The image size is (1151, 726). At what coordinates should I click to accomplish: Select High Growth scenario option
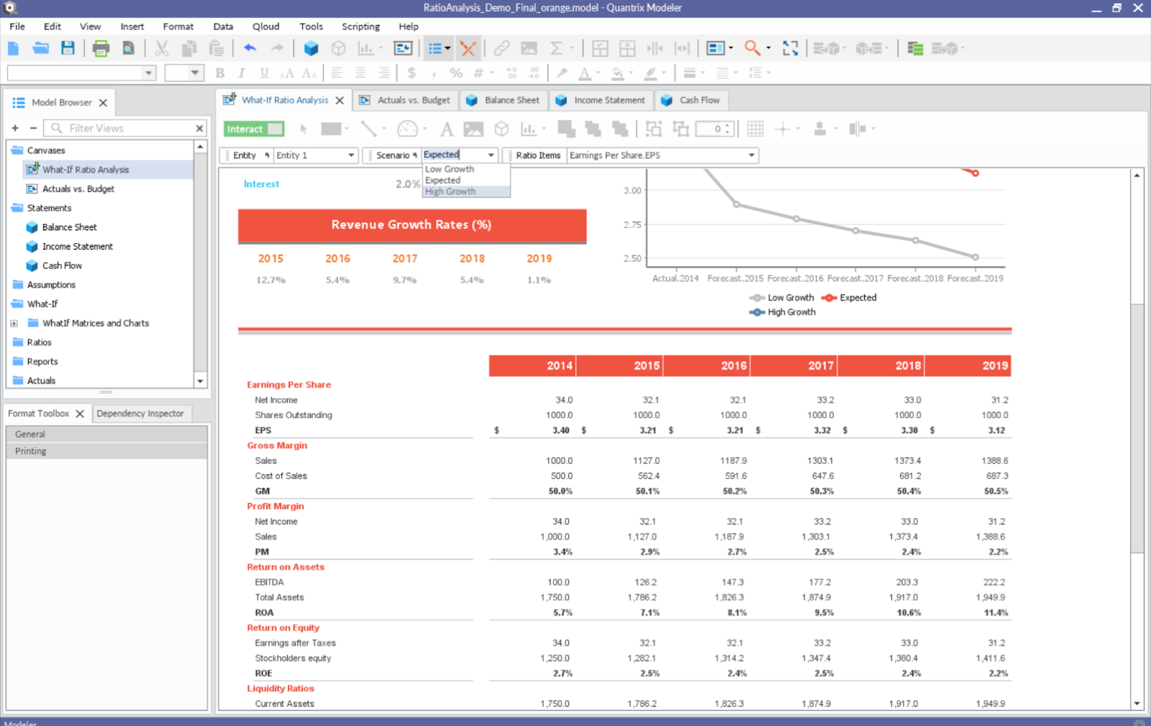click(x=450, y=191)
